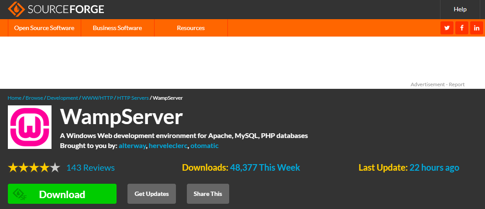
Task: Open the Business Software menu
Action: coord(117,28)
